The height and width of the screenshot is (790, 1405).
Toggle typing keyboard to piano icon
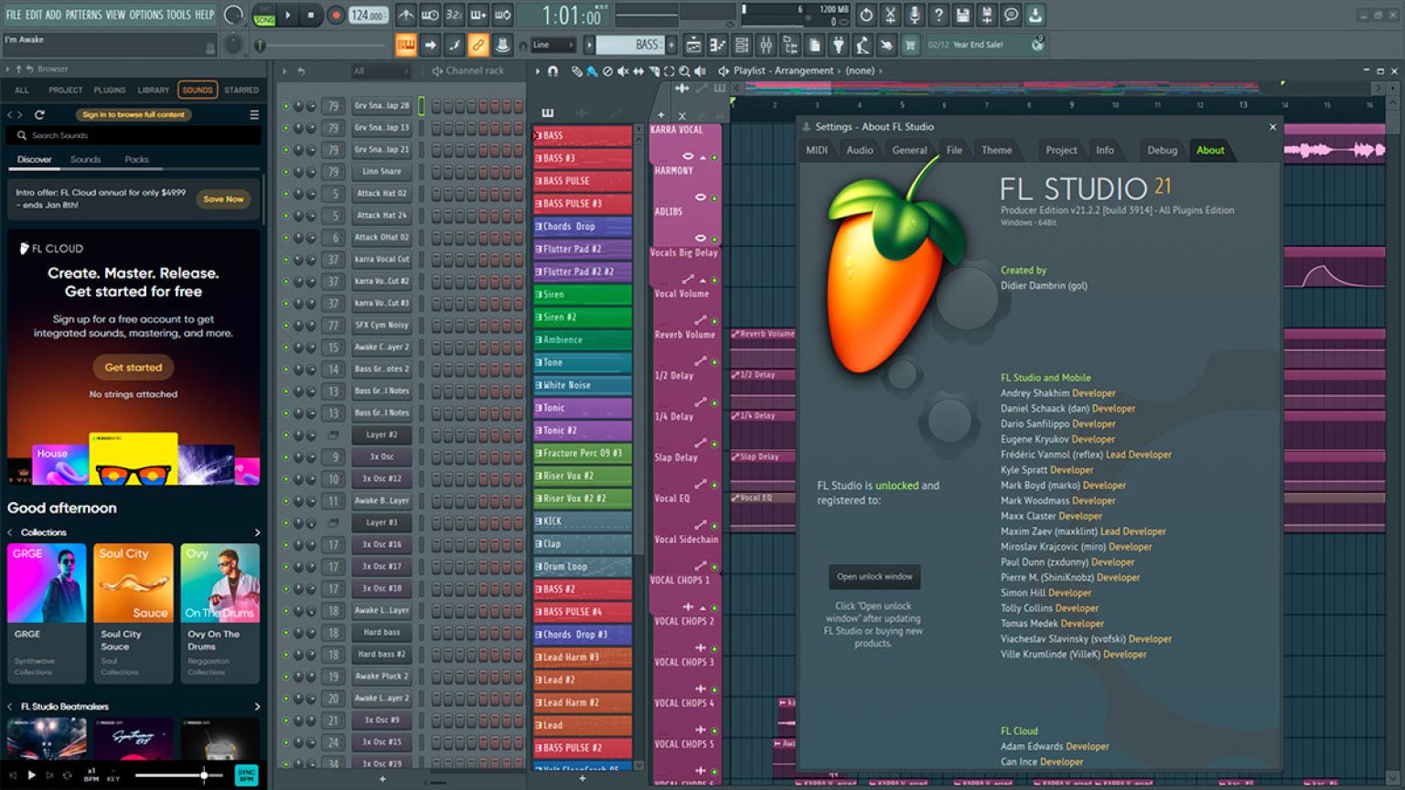click(406, 44)
